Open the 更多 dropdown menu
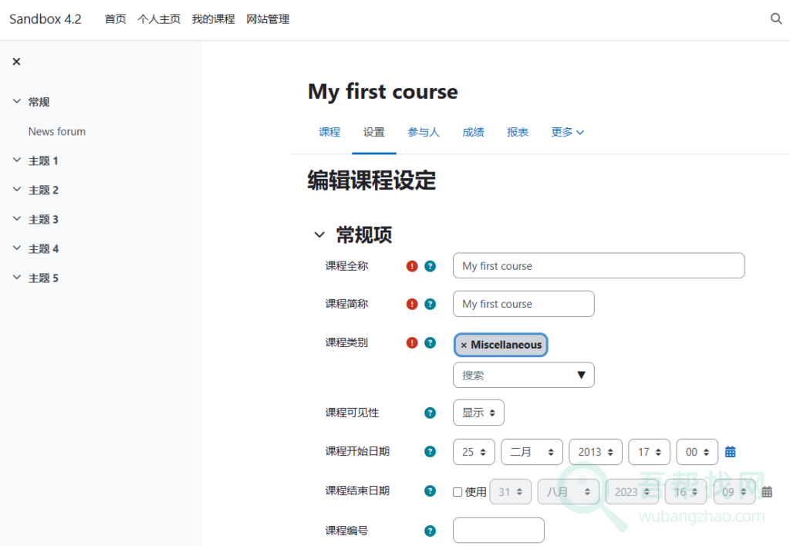790x546 pixels. (x=567, y=132)
